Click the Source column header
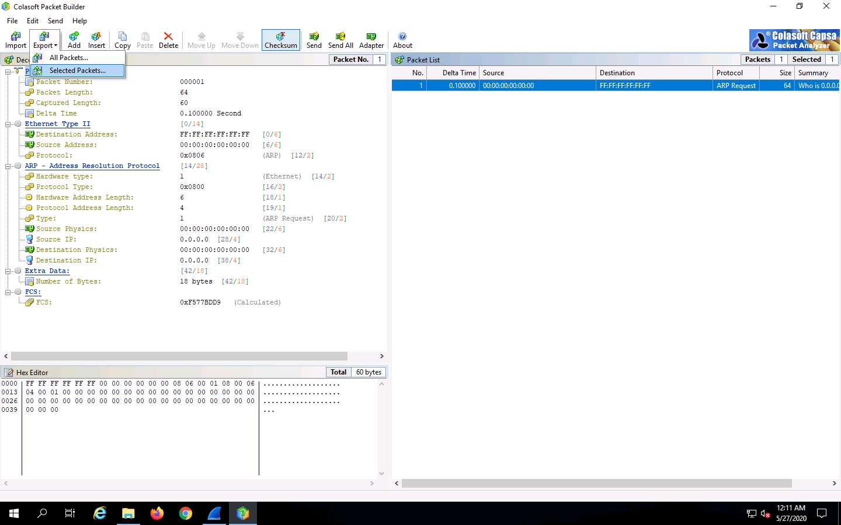The image size is (841, 525). (x=538, y=73)
